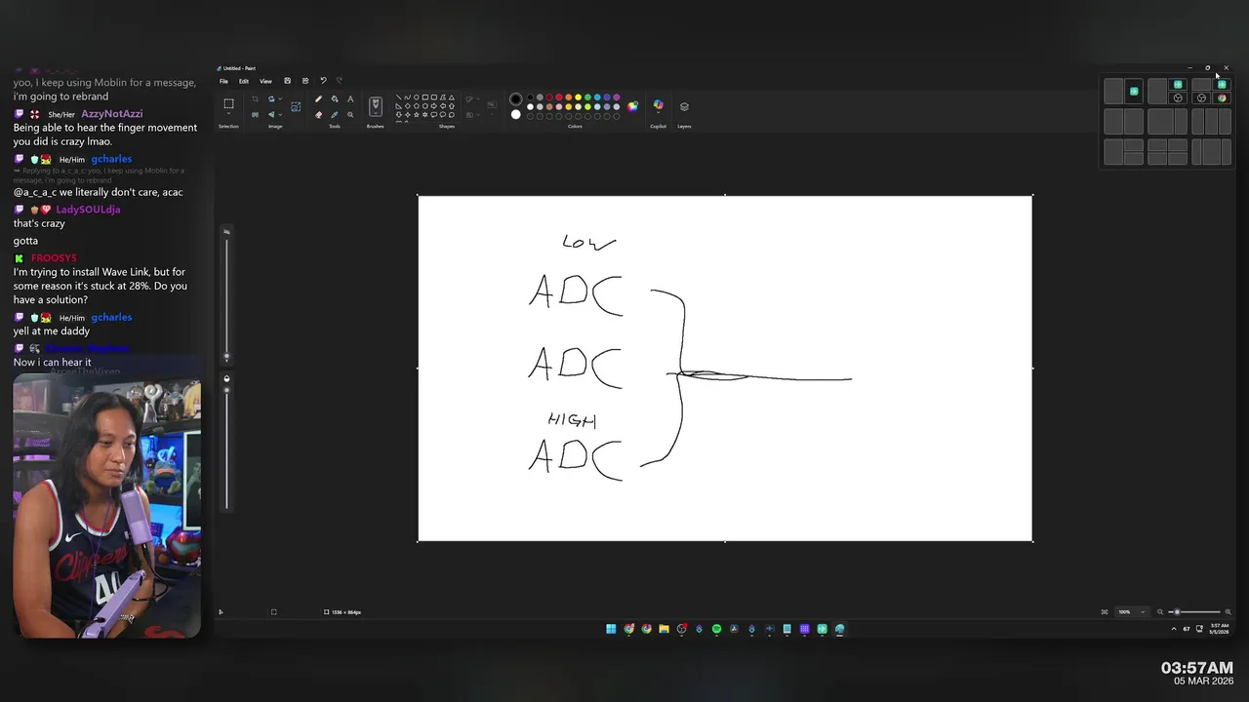Open the View menu

265,81
